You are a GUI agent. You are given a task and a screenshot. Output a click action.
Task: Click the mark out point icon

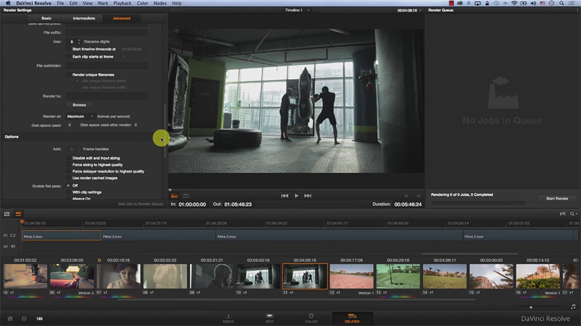tap(419, 196)
